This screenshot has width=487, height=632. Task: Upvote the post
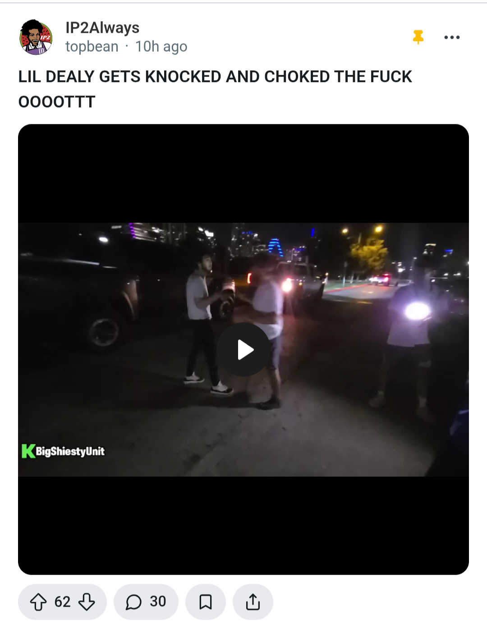coord(38,602)
